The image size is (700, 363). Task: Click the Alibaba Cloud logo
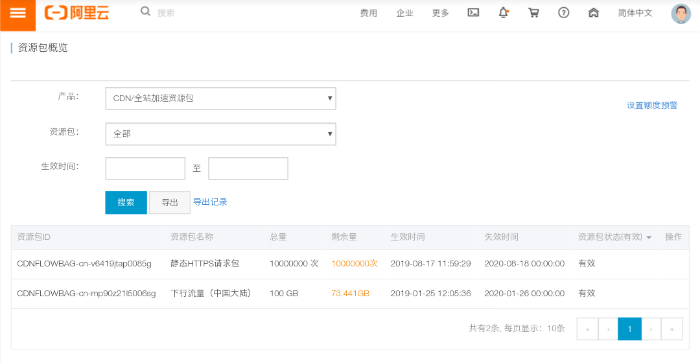pyautogui.click(x=76, y=13)
